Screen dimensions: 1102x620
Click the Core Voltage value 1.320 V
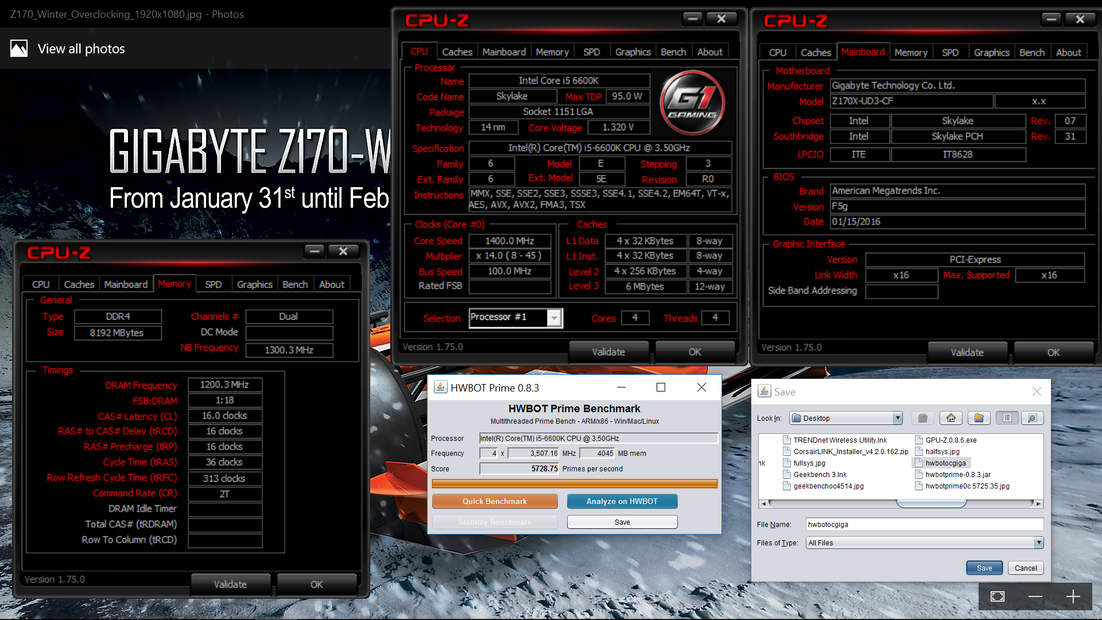[618, 127]
